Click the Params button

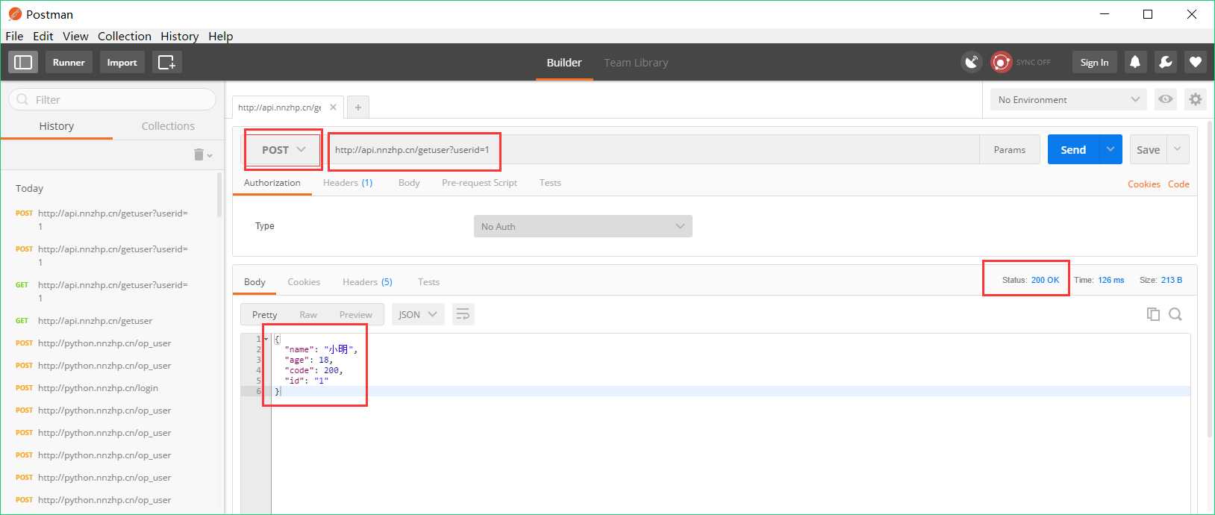click(1010, 149)
